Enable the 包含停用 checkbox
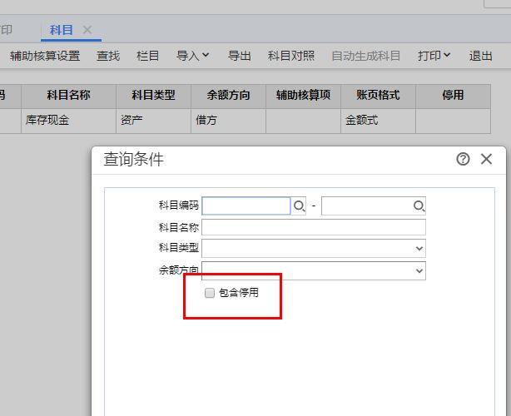 click(210, 293)
